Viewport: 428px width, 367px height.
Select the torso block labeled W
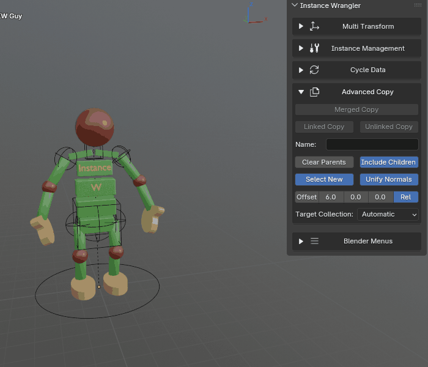[95, 187]
